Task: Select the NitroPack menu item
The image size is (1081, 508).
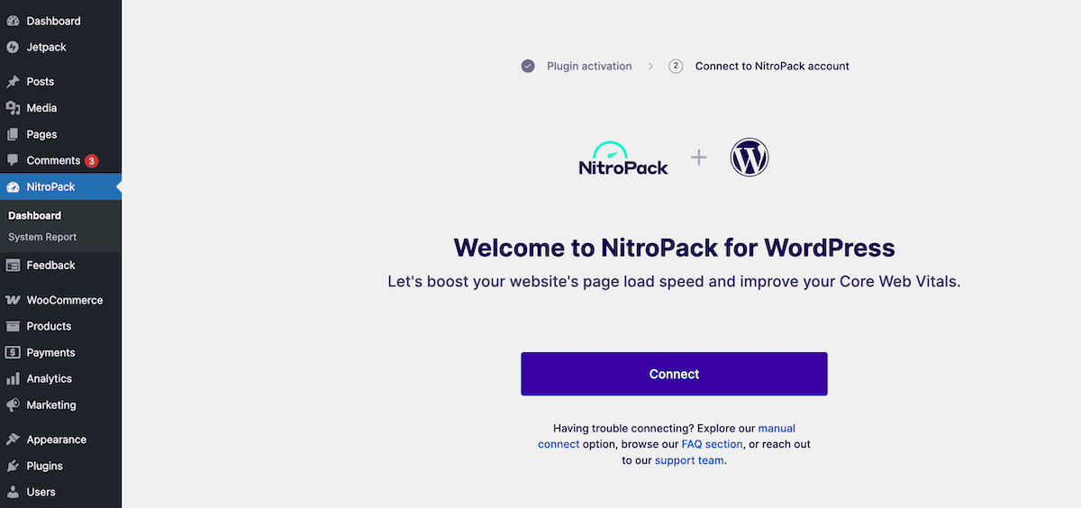Action: click(60, 187)
